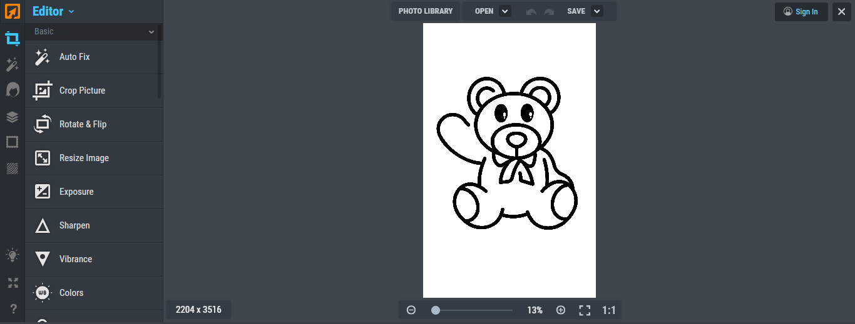Open the Touch Up hair-profile sidebar icon
855x324 pixels.
(13, 91)
